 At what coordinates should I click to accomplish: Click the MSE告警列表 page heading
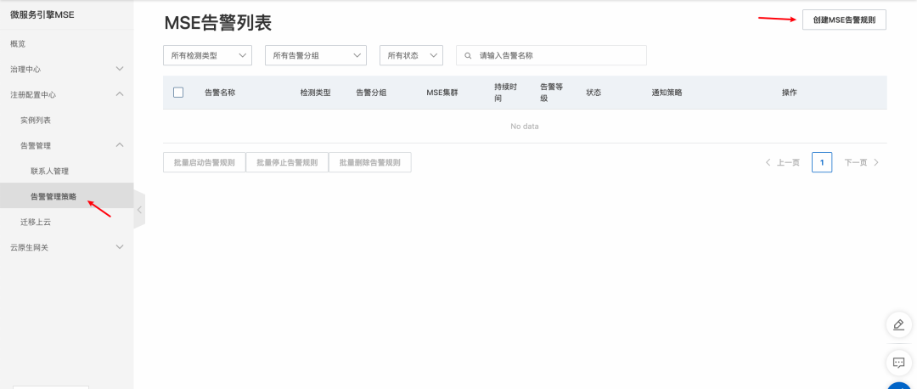217,22
